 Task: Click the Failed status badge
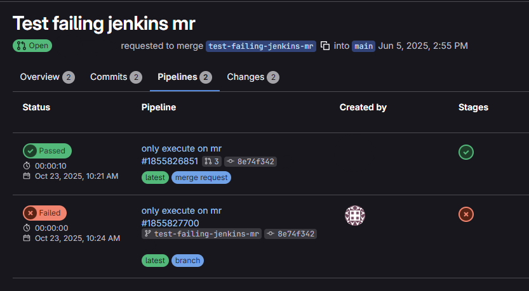(x=45, y=213)
